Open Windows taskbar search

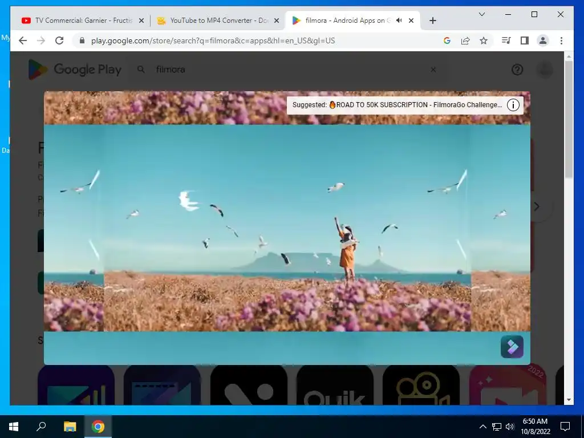point(41,427)
